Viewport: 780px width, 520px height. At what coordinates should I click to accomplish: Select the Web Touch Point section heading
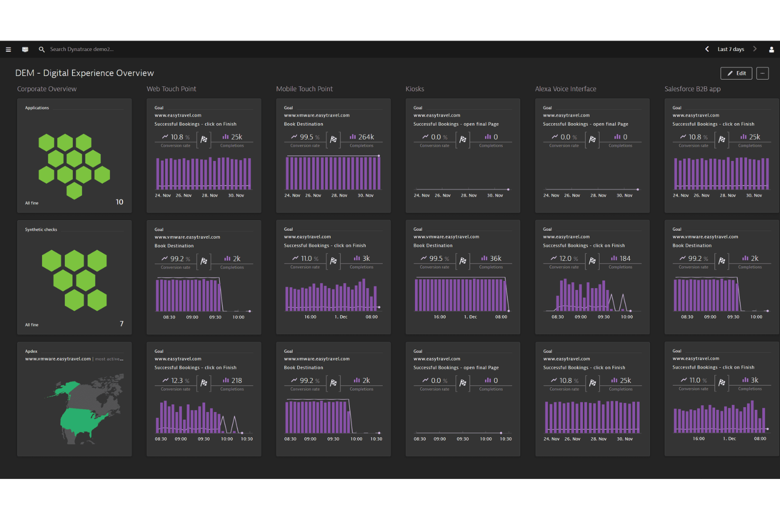pos(171,89)
